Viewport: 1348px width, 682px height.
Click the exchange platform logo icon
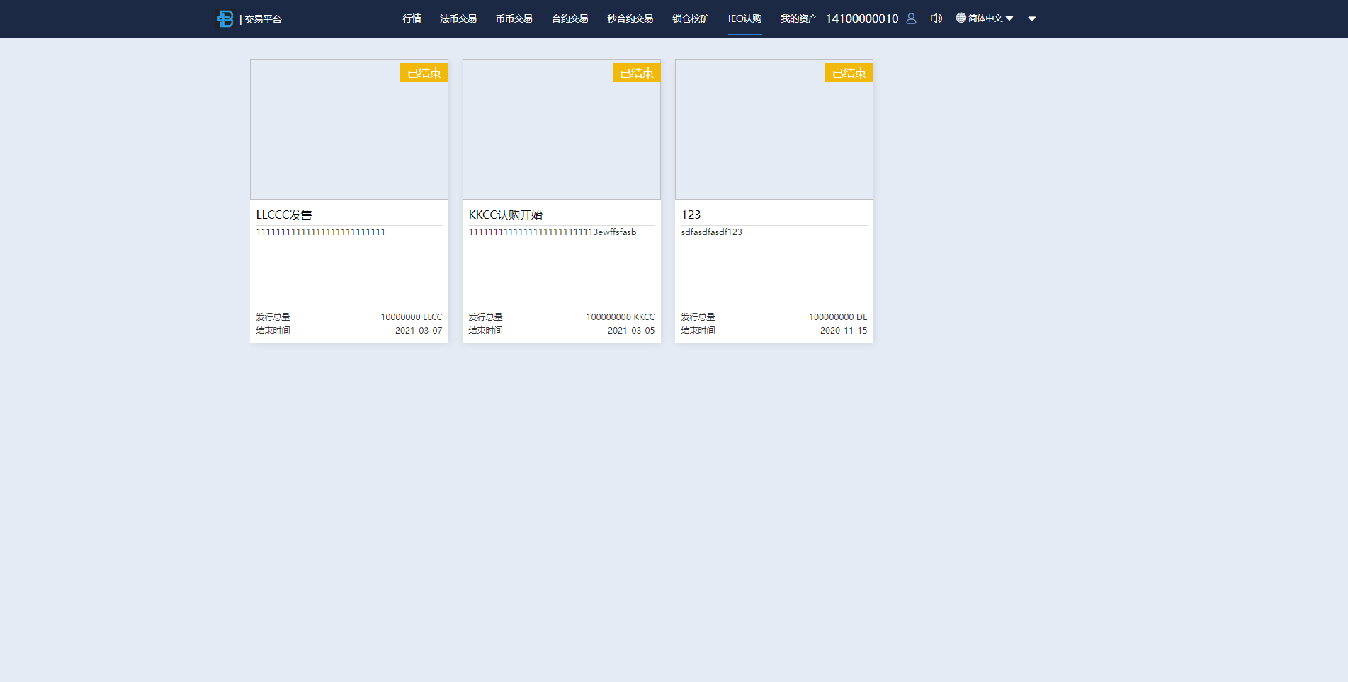pos(225,19)
